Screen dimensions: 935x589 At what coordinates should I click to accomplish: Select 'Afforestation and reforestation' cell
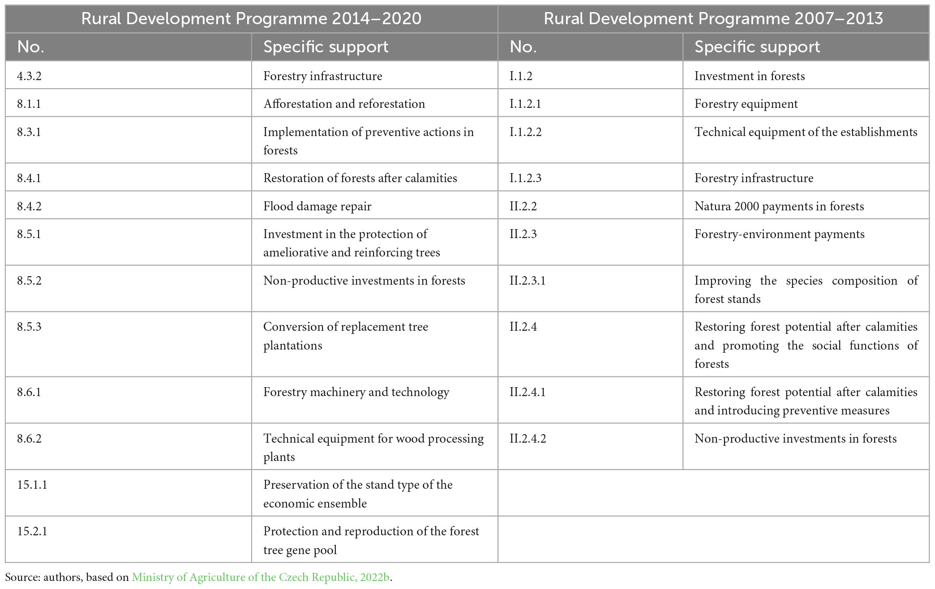click(x=375, y=103)
